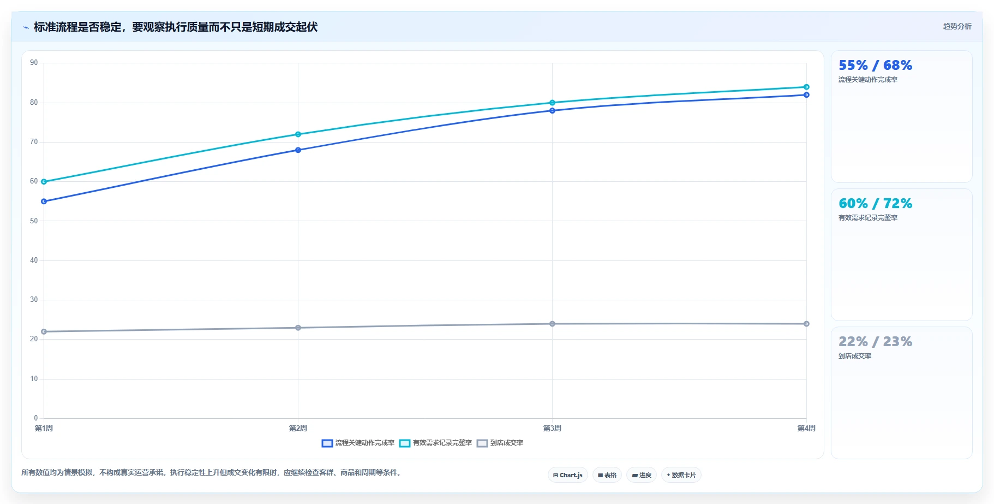Toggle the 流程关键动作完成率 legend label
Screen dimensions: 994x504
pyautogui.click(x=365, y=443)
